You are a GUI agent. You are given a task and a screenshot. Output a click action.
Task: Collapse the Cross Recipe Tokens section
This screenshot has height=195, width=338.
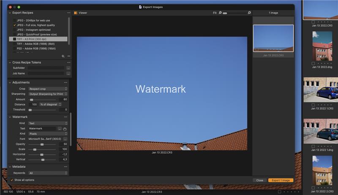[10, 62]
